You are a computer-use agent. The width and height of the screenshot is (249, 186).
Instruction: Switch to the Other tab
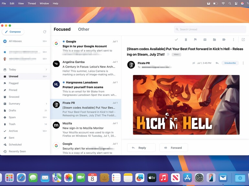[84, 29]
